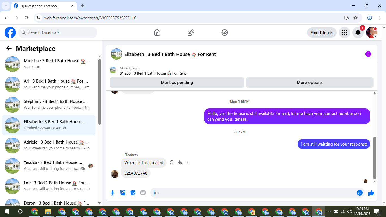Open the Friends icon in top navigation
This screenshot has width=386, height=217.
[191, 32]
